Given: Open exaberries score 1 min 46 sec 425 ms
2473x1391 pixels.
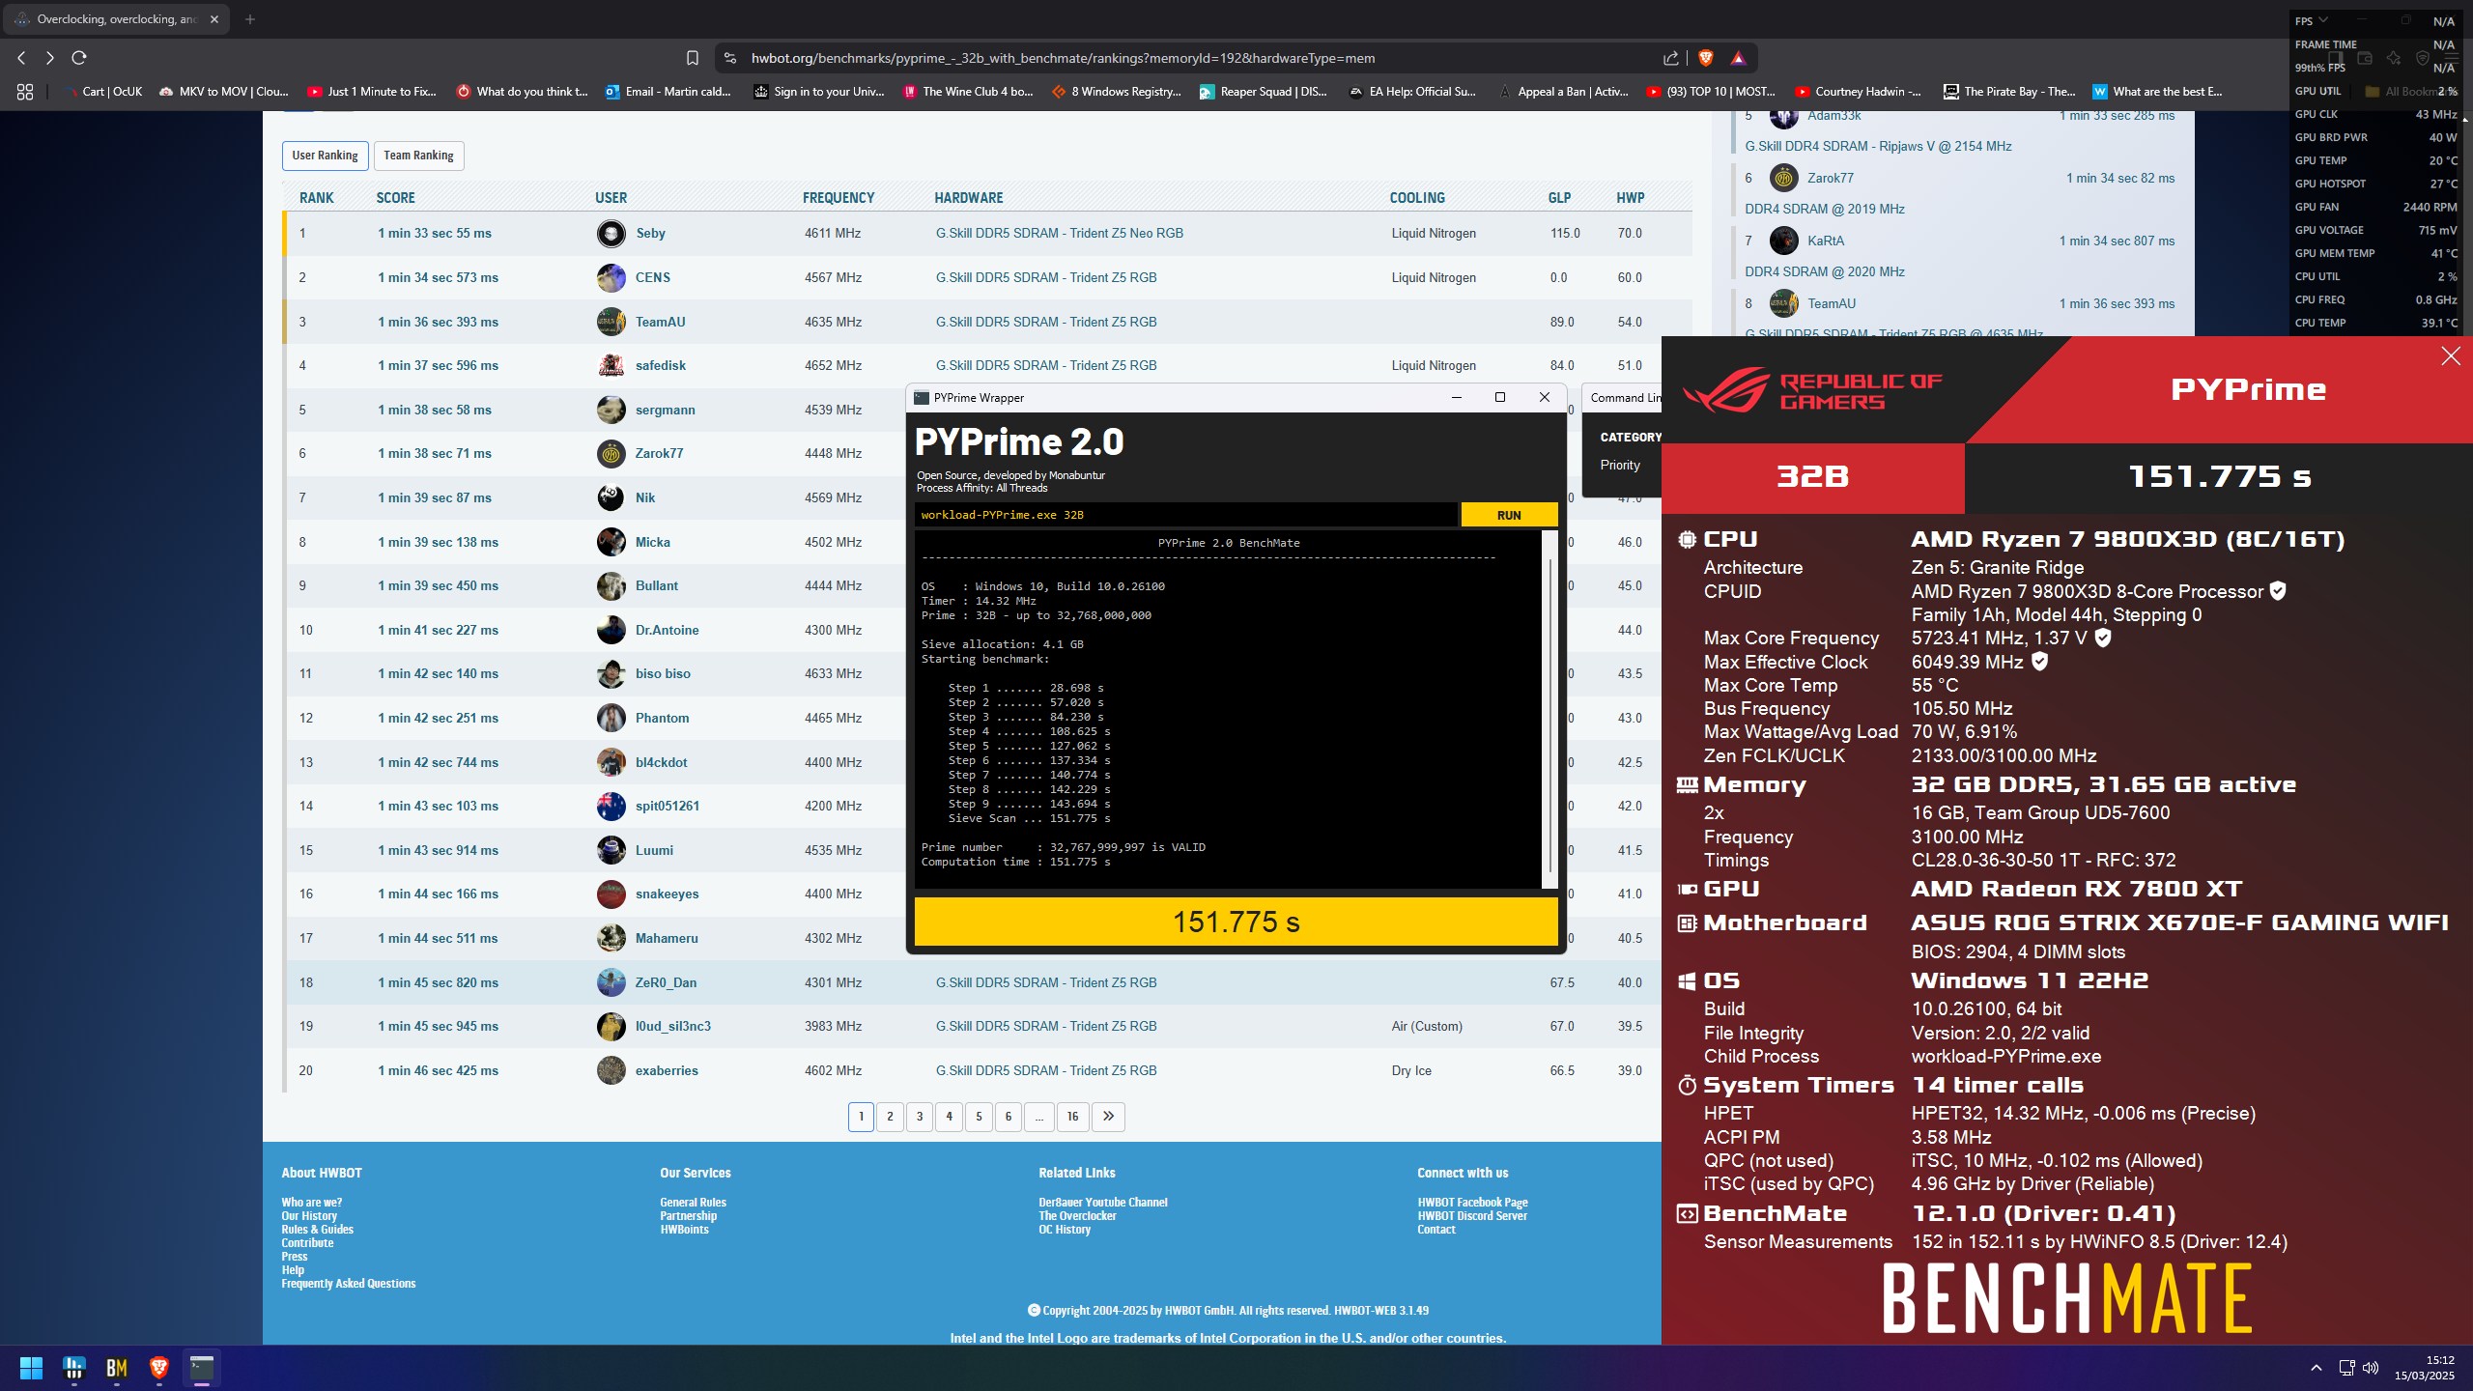Looking at the screenshot, I should coord(438,1071).
